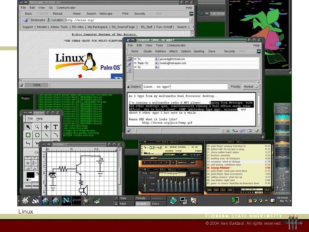Click the address book icon beside giscardg recipient
Image resolution: width=309 pixels, height=232 pixels.
click(x=157, y=59)
